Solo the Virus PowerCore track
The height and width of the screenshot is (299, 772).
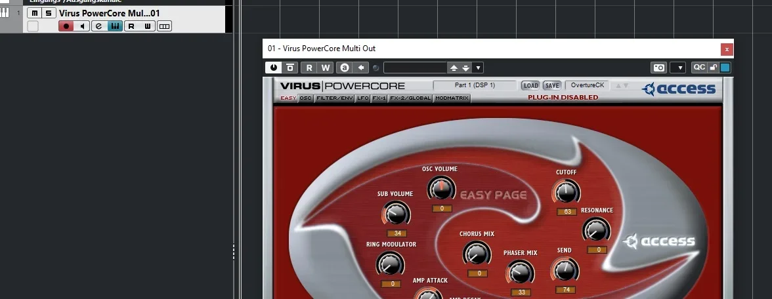48,13
